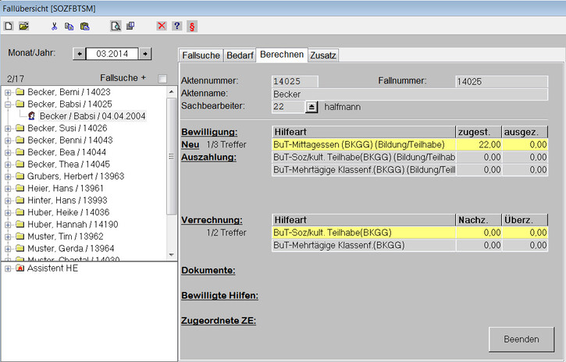The image size is (566, 362).
Task: Go to previous month with left arrow
Action: pyautogui.click(x=79, y=54)
